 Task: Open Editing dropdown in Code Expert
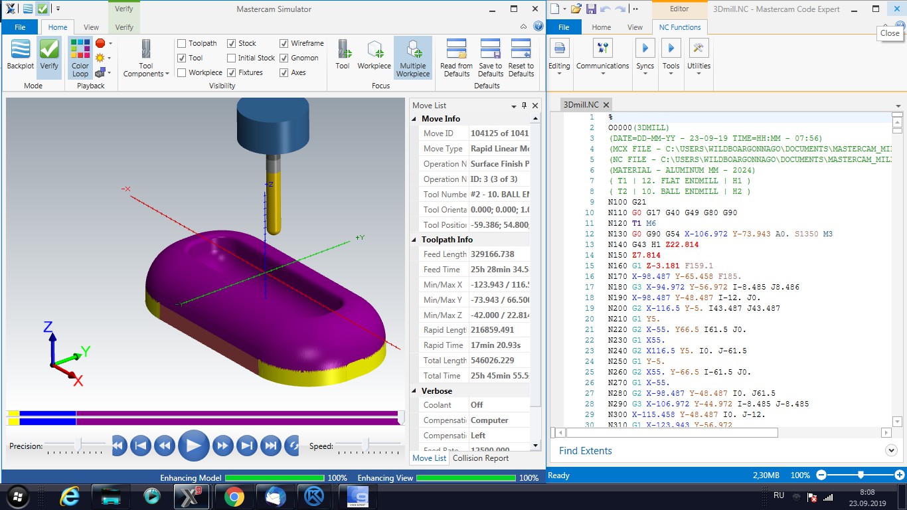point(559,58)
